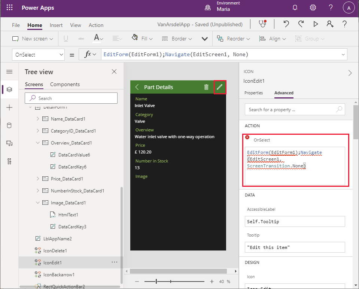Open the OnSelect property dropdown
The height and width of the screenshot is (289, 359).
click(x=39, y=55)
